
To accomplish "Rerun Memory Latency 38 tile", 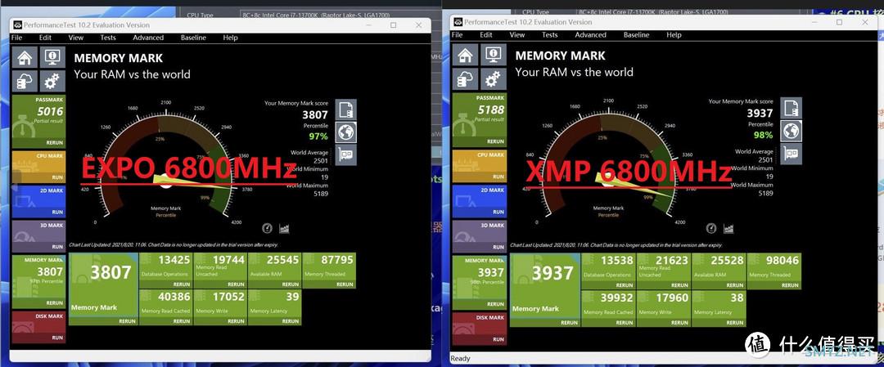I will (735, 323).
